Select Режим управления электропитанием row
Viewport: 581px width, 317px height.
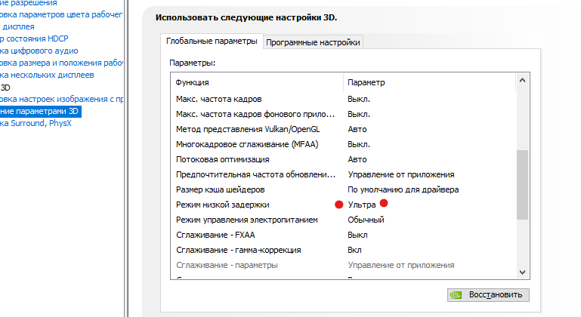[343, 220]
